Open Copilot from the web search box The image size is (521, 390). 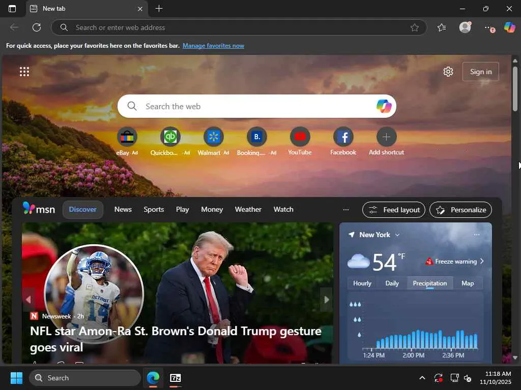[x=384, y=106]
